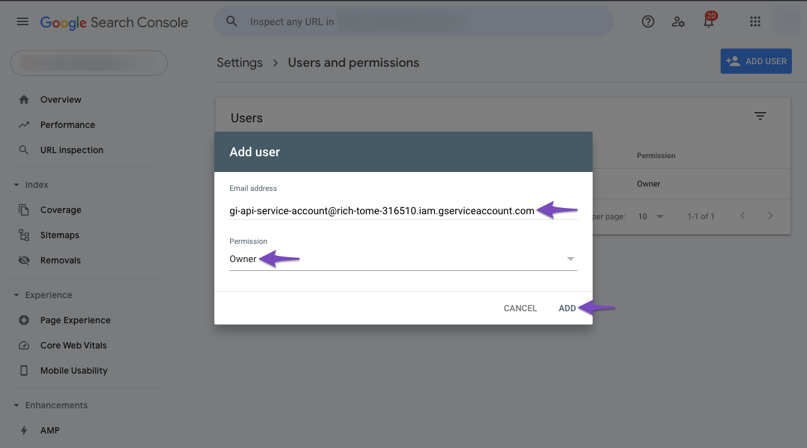Click the Email address input field

point(403,211)
